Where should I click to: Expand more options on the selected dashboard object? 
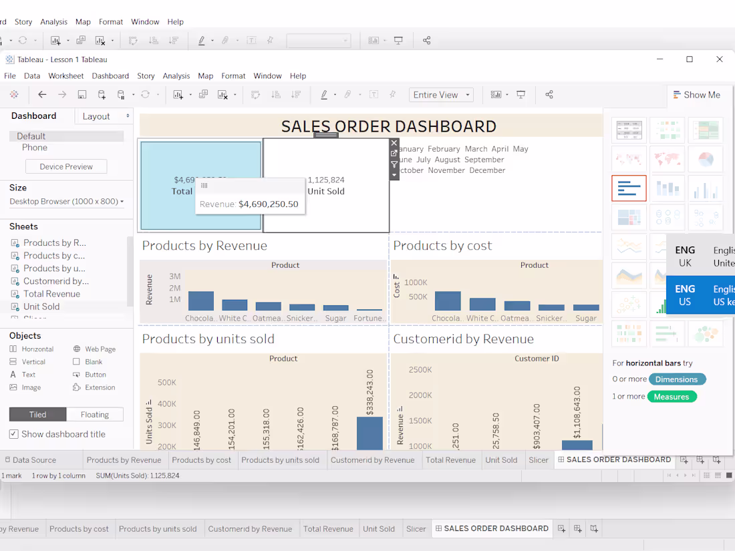[x=394, y=175]
